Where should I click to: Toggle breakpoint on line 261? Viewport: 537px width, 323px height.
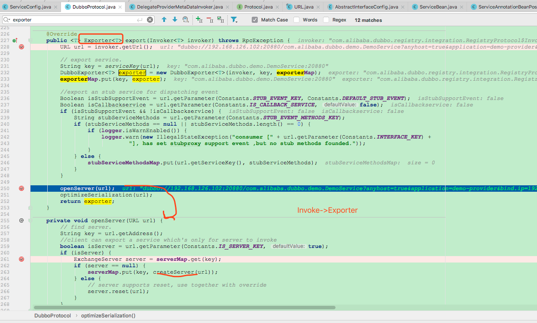[x=21, y=259]
